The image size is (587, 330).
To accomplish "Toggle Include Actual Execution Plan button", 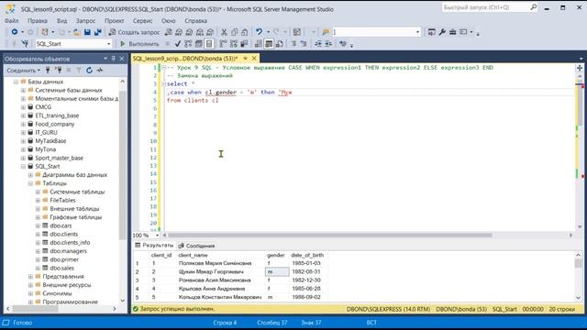I will click(223, 44).
